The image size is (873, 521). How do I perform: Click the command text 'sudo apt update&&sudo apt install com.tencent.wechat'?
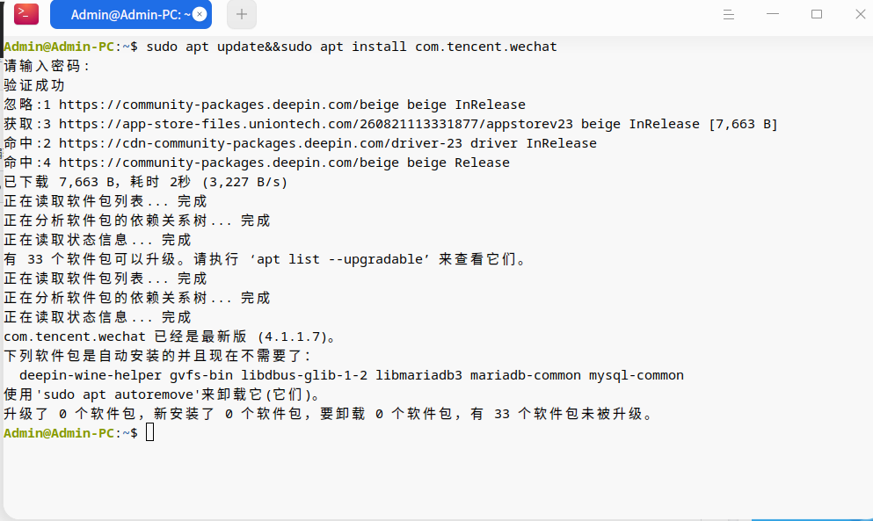point(352,47)
